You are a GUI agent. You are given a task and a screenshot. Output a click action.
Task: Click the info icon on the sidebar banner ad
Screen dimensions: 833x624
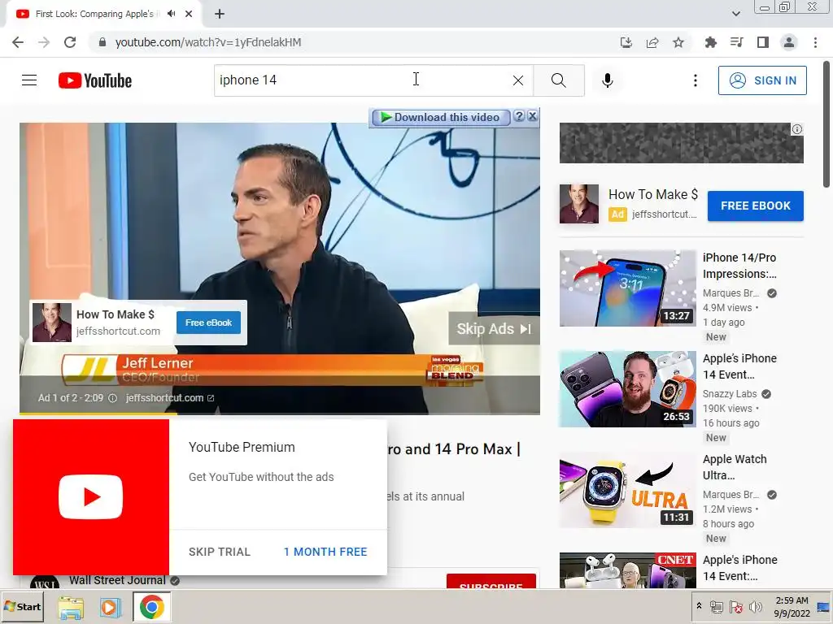click(x=797, y=129)
